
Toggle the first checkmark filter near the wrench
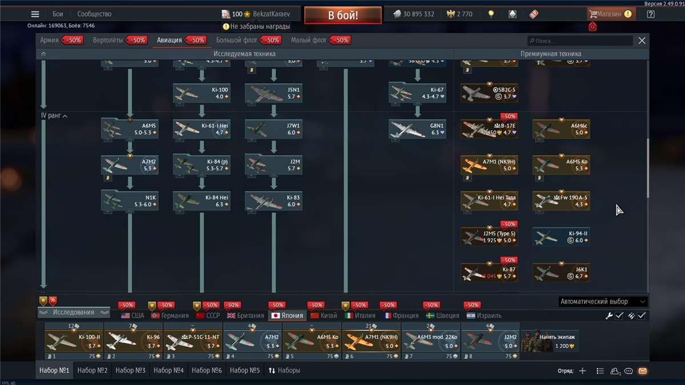pos(620,315)
